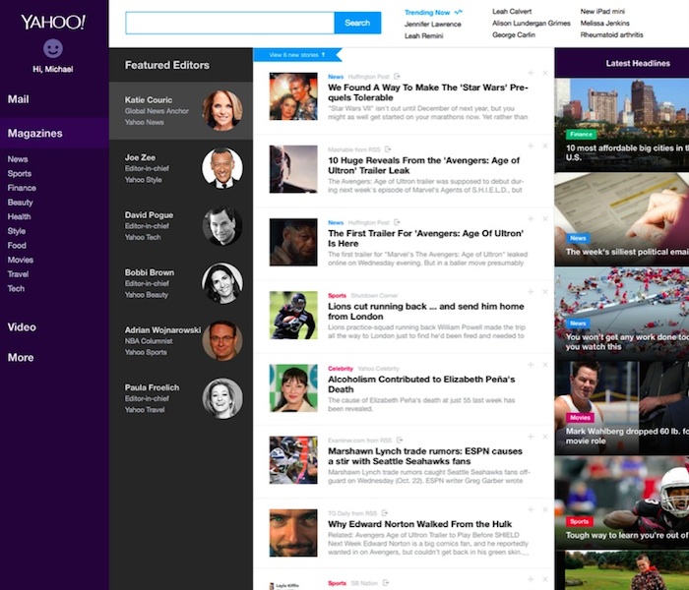Open trending topic New iPad mini
This screenshot has height=590, width=689.
click(602, 12)
